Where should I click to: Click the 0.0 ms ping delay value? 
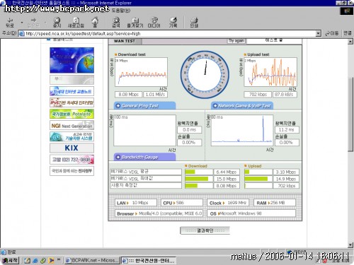click(x=189, y=129)
